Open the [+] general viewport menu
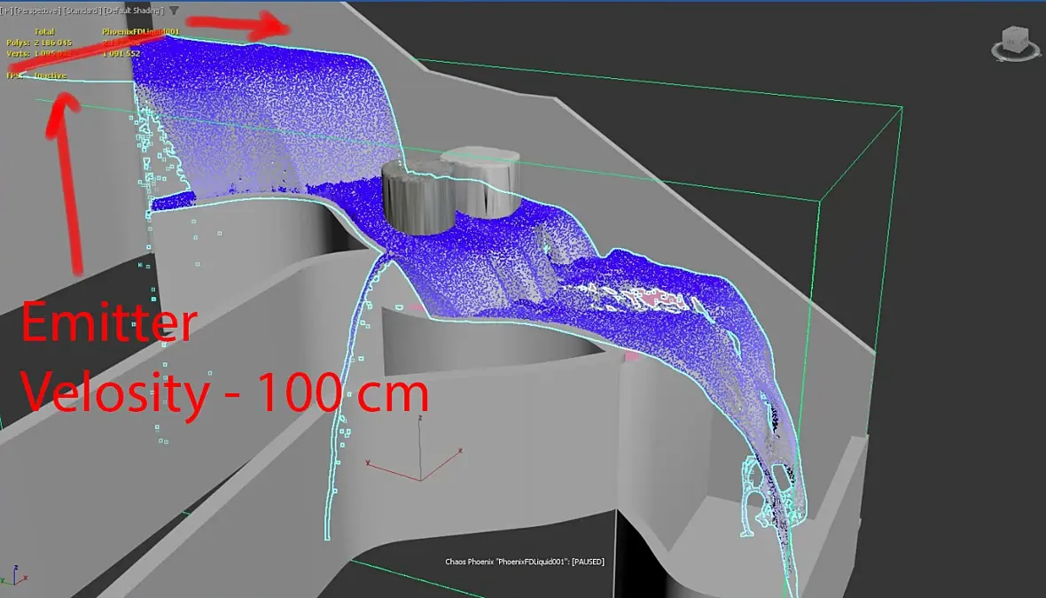 point(6,11)
